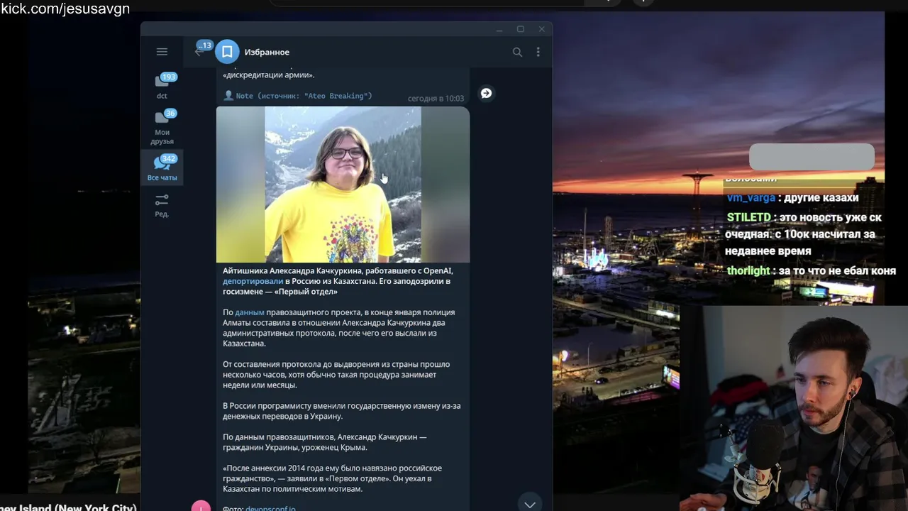Click the «дискредитации армии» text line
This screenshot has height=511, width=908.
(268, 75)
